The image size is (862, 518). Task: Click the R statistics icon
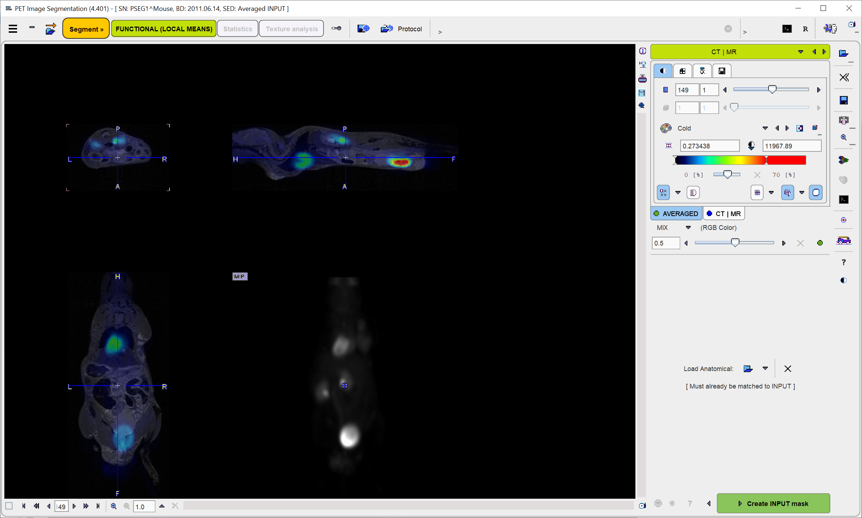click(x=805, y=29)
